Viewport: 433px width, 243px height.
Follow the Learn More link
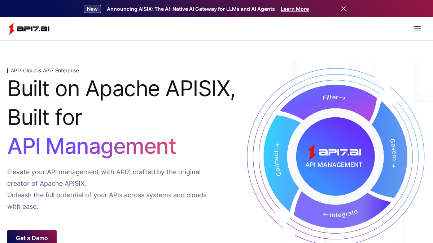pyautogui.click(x=295, y=9)
